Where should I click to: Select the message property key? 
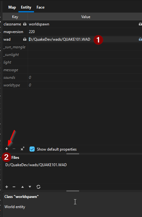coord(15,70)
